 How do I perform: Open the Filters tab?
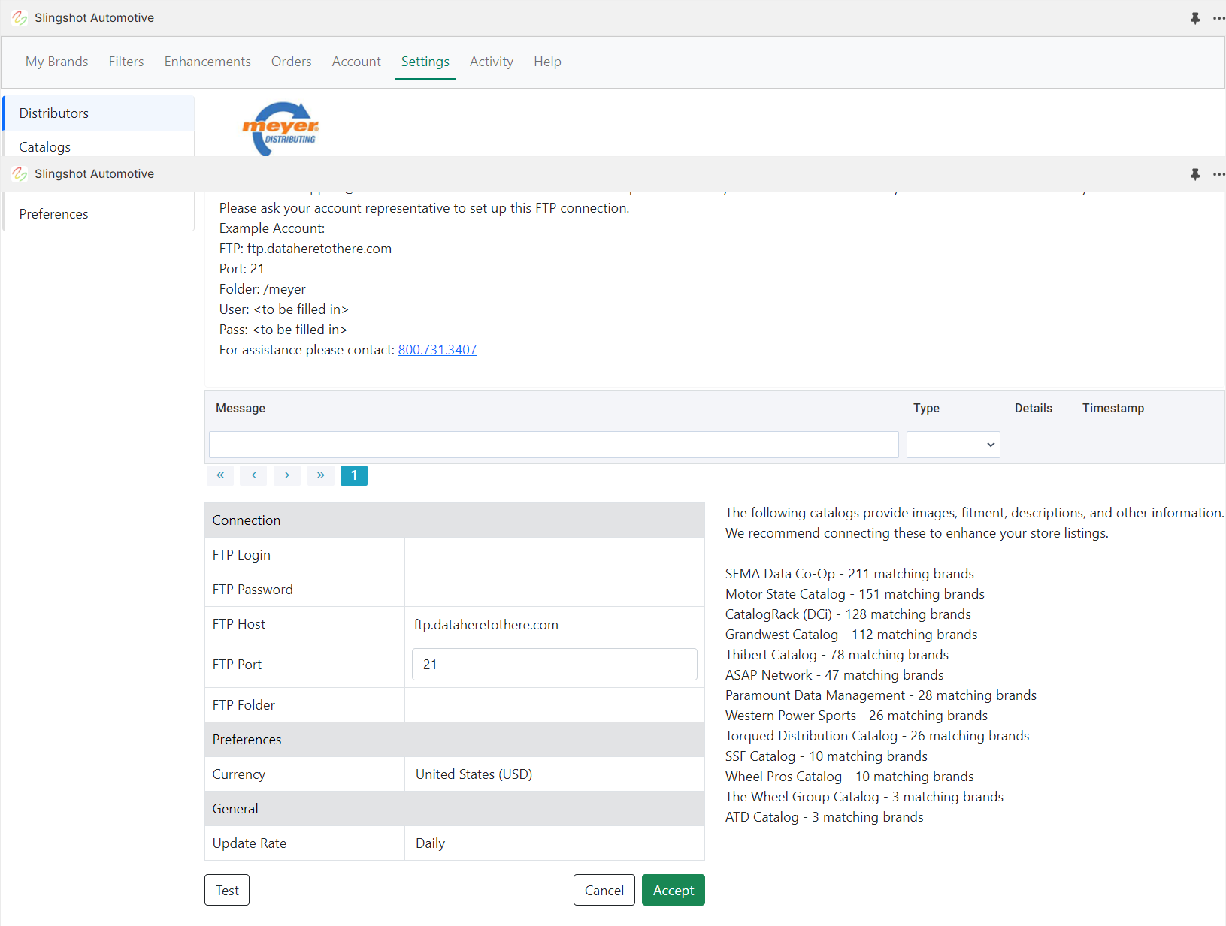[x=126, y=62]
